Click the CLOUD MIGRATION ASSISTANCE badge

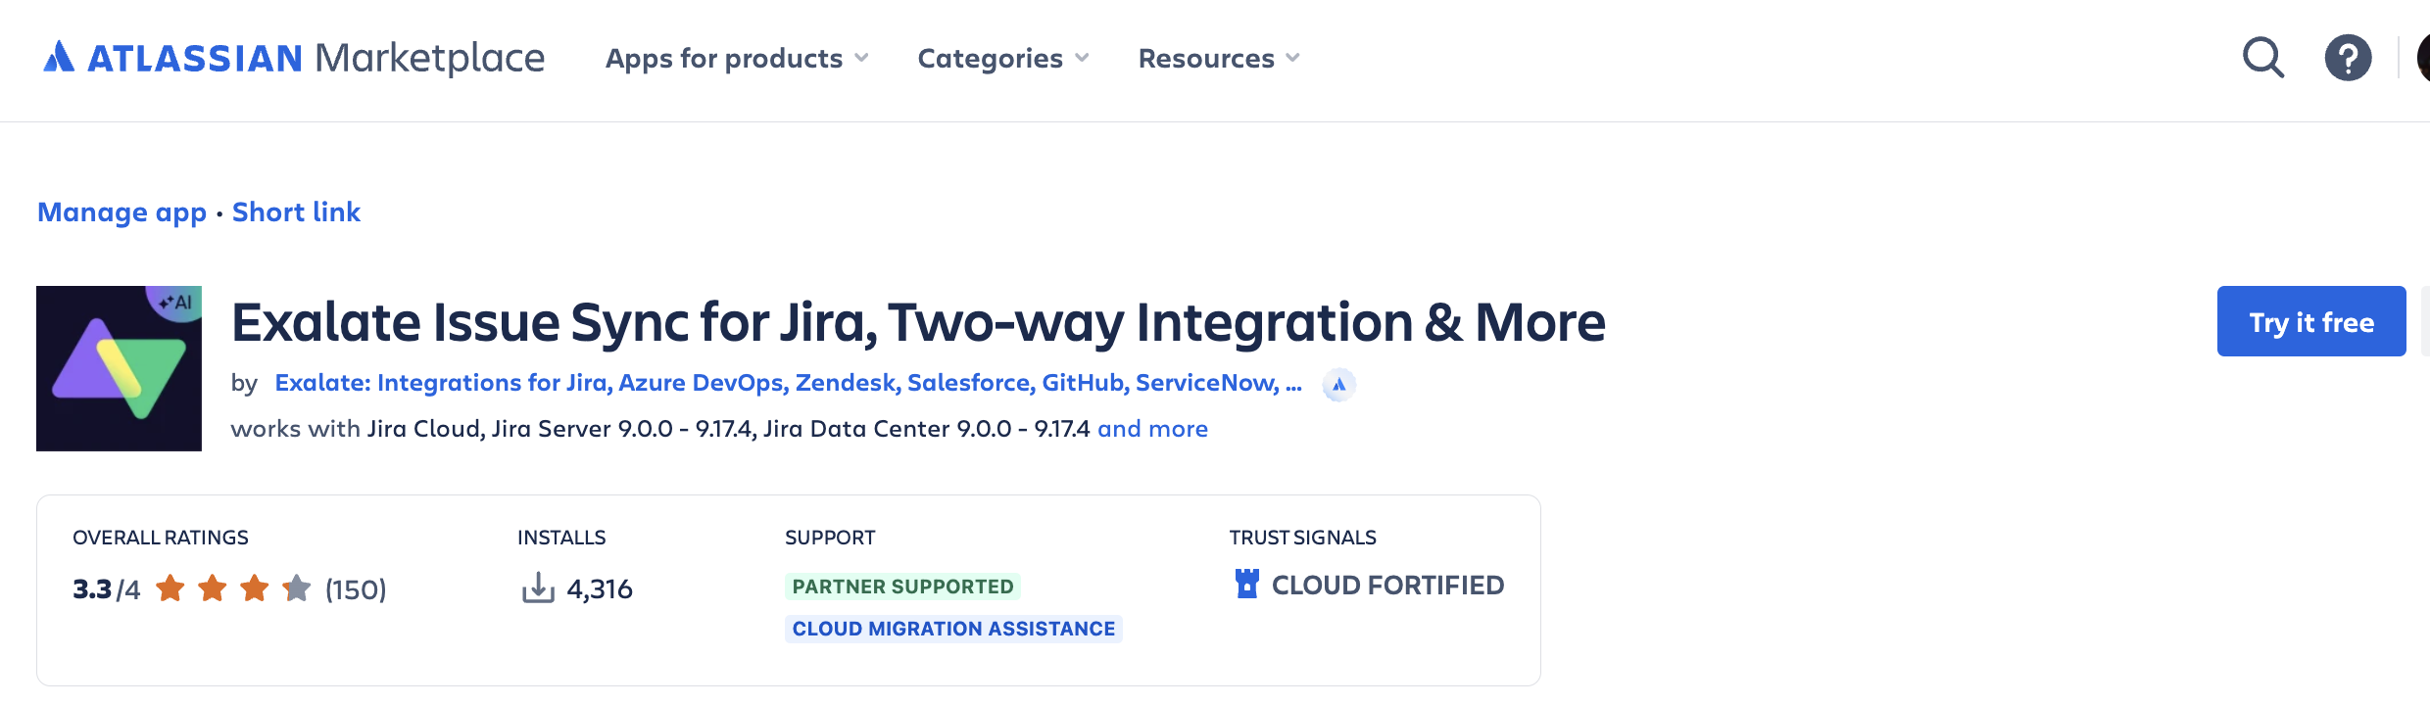coord(953,629)
